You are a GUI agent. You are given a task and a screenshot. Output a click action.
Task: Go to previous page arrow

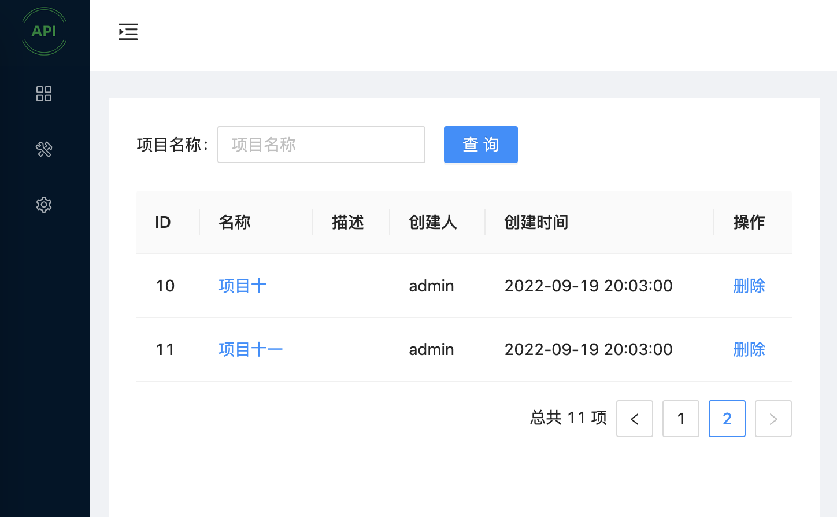tap(635, 419)
